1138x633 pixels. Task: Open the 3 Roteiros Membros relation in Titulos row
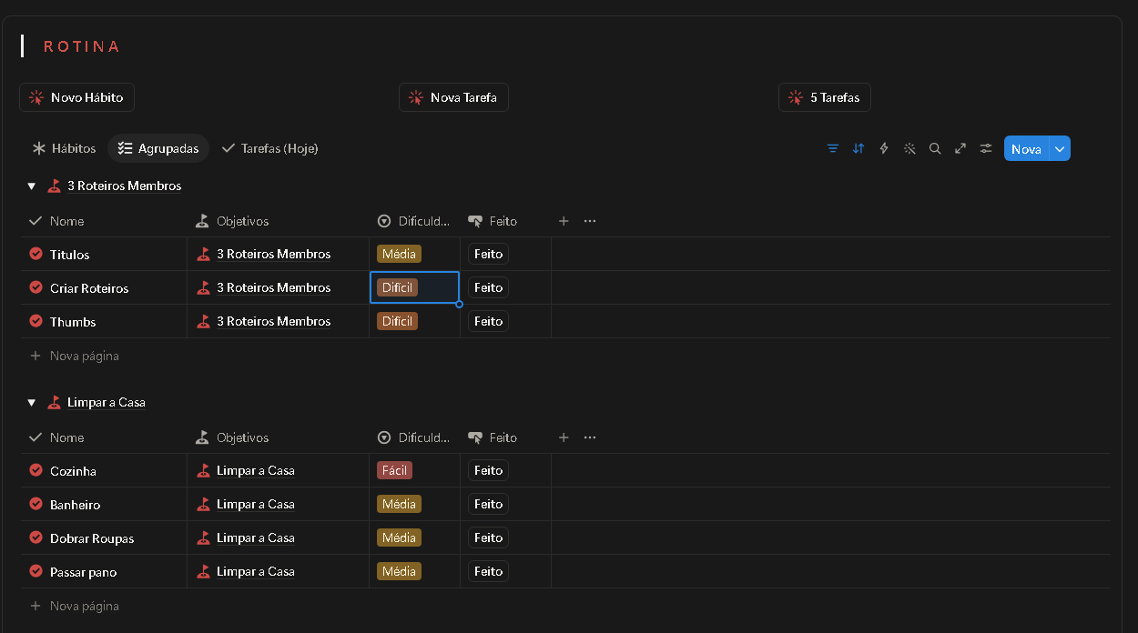264,254
